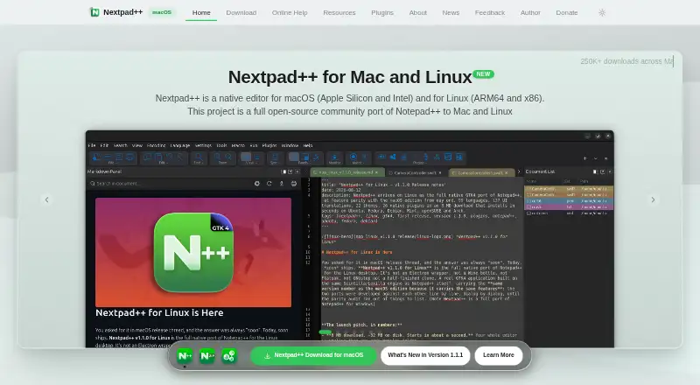This screenshot has width=700, height=385.
Task: Switch to gray CameraController.swift tab
Action: [415, 172]
